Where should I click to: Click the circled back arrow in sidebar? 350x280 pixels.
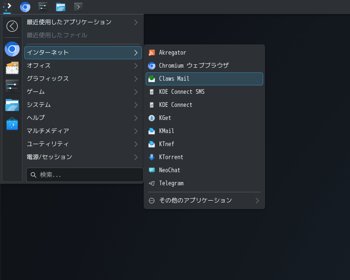tap(12, 26)
